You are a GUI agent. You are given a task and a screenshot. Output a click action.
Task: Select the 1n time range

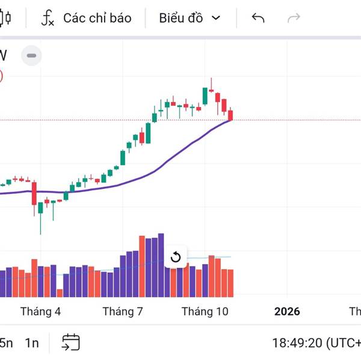click(32, 343)
